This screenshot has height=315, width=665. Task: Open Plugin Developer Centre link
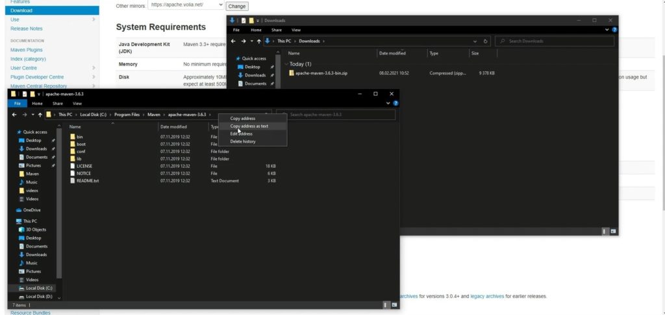(x=37, y=77)
